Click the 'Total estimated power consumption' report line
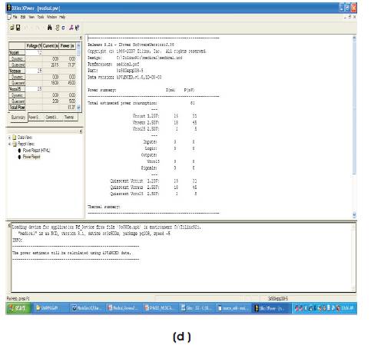371x345 pixels. tap(141, 103)
